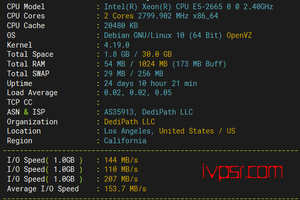
Task: Select the Average I/O Speed 153.7 MB/s
Action: point(125,189)
